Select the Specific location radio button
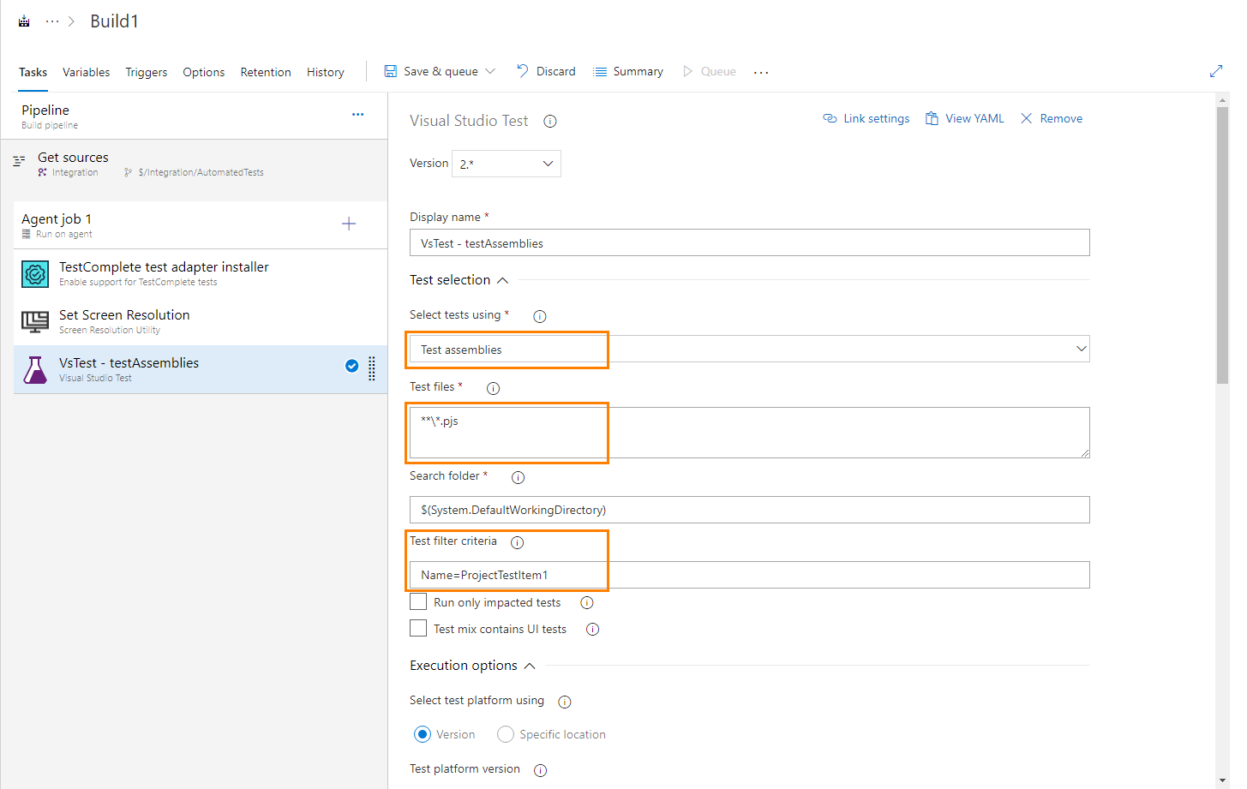1247x789 pixels. pyautogui.click(x=505, y=734)
